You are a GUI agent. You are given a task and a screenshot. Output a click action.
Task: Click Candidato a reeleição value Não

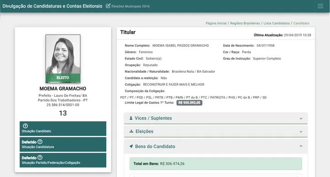pyautogui.click(x=164, y=78)
